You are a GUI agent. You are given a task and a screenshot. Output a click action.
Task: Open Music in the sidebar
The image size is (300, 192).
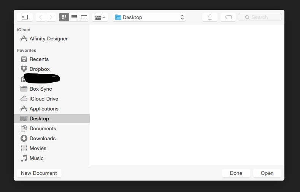coord(52,158)
